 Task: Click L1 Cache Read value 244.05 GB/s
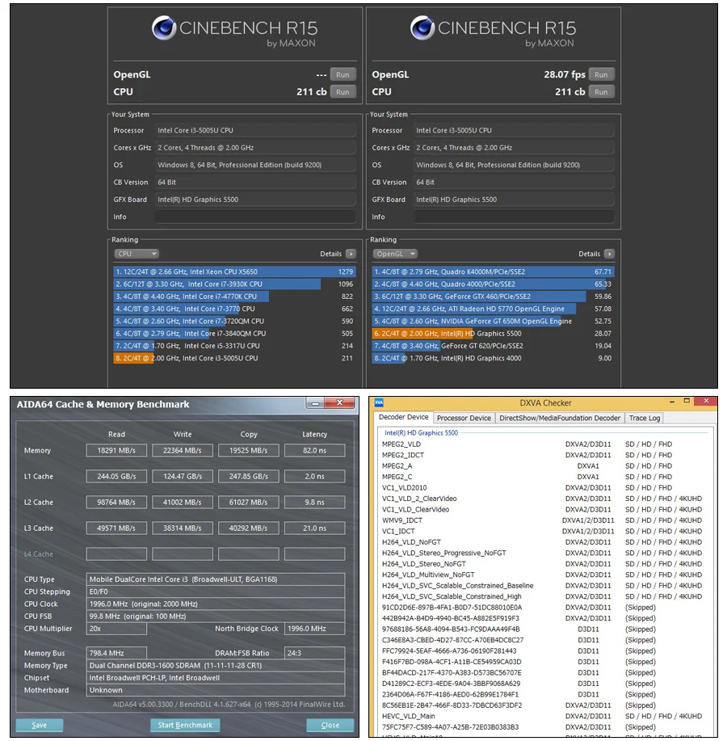click(116, 477)
